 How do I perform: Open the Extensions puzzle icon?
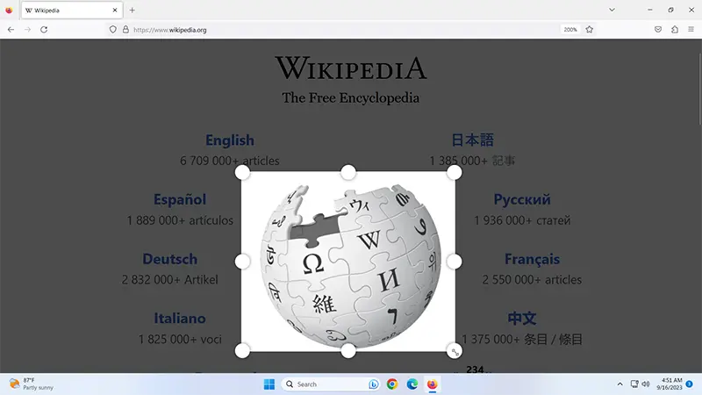[675, 30]
